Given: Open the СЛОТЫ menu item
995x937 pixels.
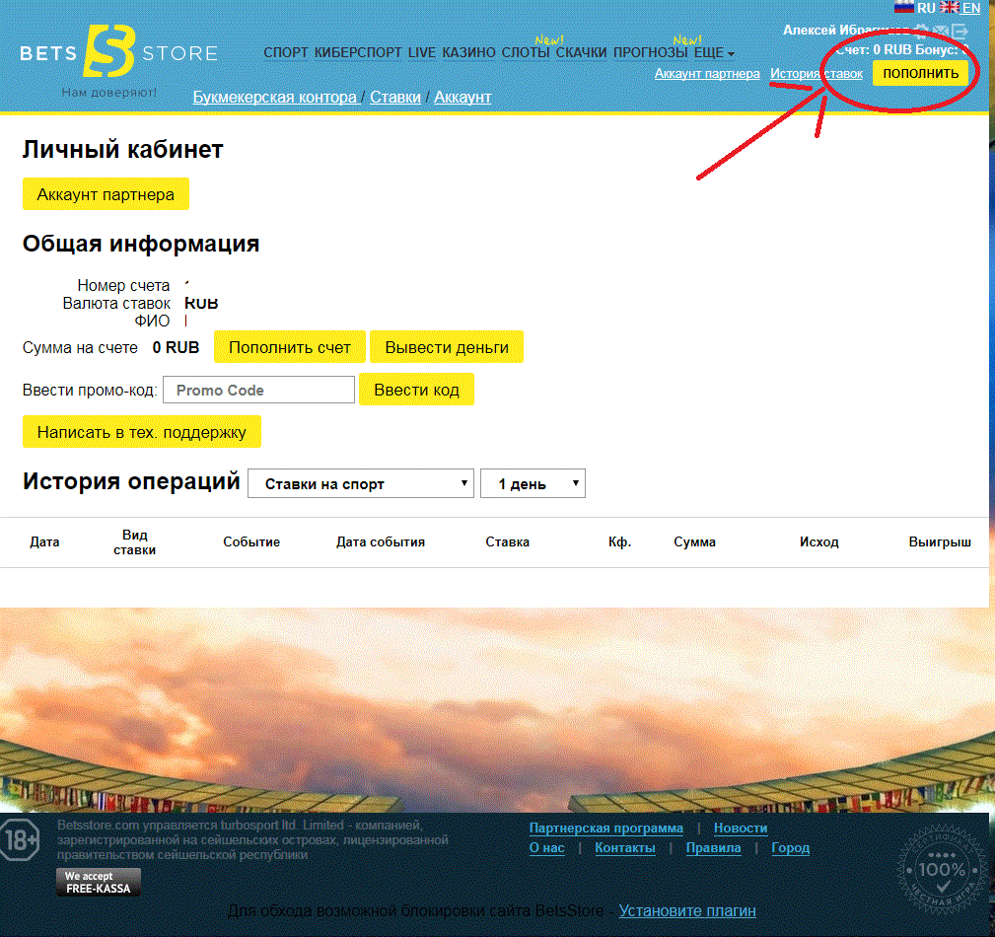Looking at the screenshot, I should (x=526, y=52).
